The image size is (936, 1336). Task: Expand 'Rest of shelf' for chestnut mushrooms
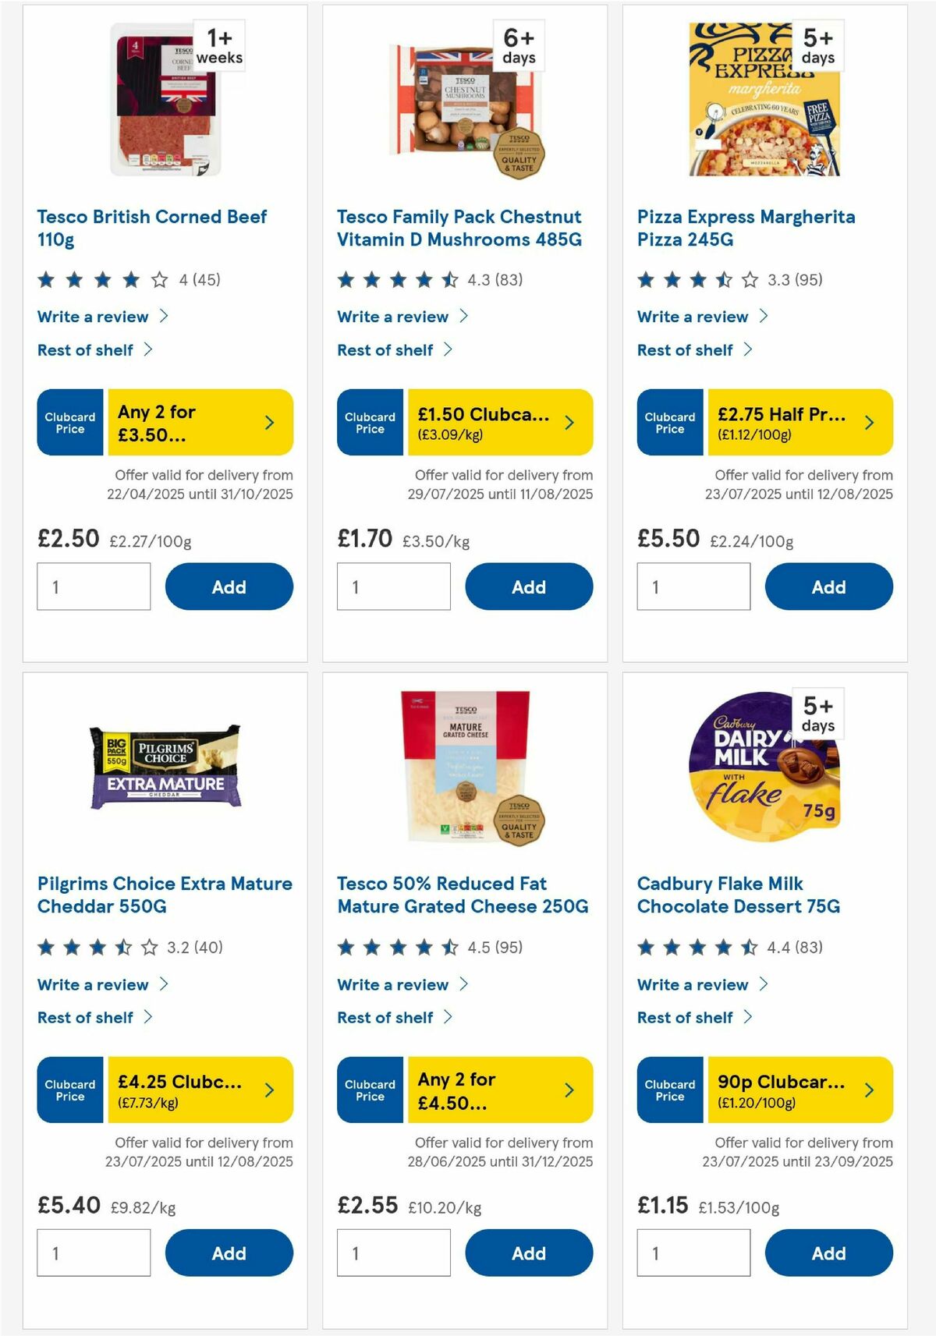(385, 349)
